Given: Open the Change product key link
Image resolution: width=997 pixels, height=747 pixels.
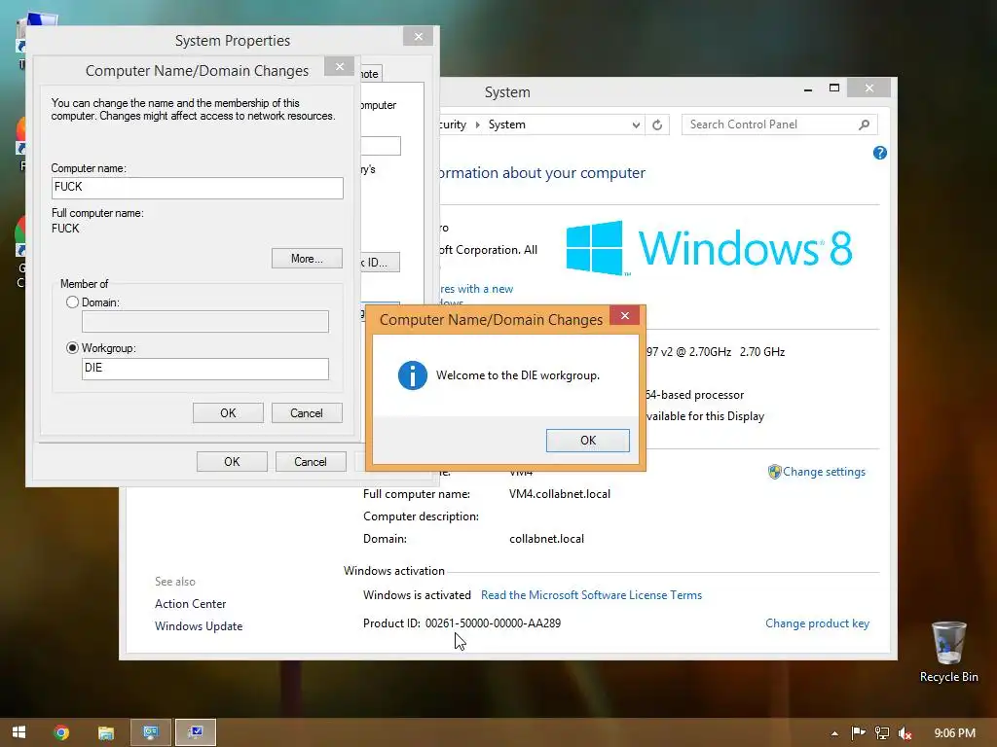Looking at the screenshot, I should tap(817, 623).
